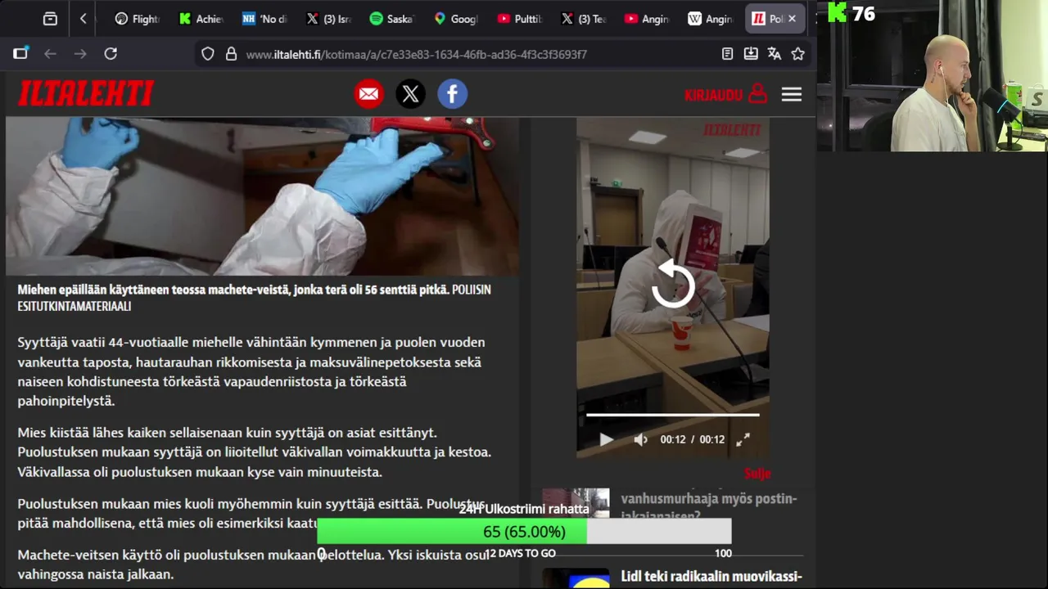Open the hamburger menu on Iltalehti

791,95
